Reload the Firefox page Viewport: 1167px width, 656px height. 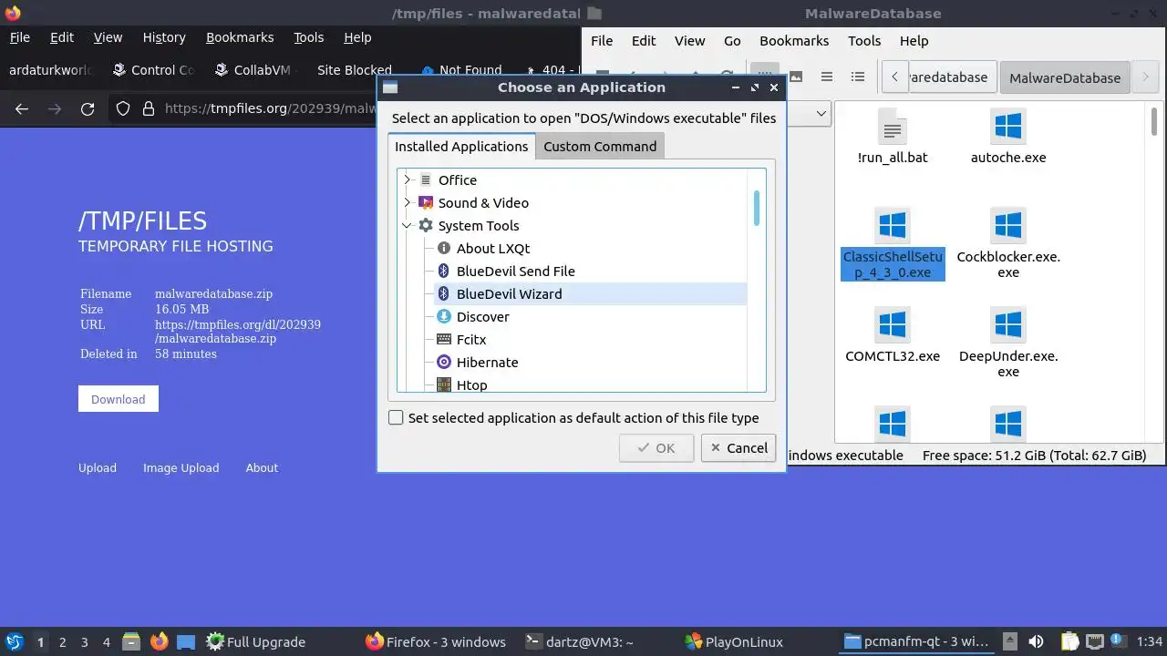[88, 108]
